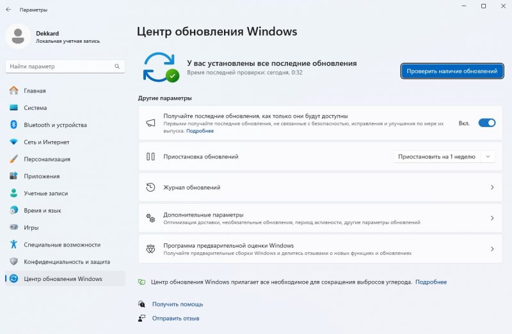Click the shield icon next to Конфиденциальность и защита
Image resolution: width=512 pixels, height=334 pixels.
13,262
